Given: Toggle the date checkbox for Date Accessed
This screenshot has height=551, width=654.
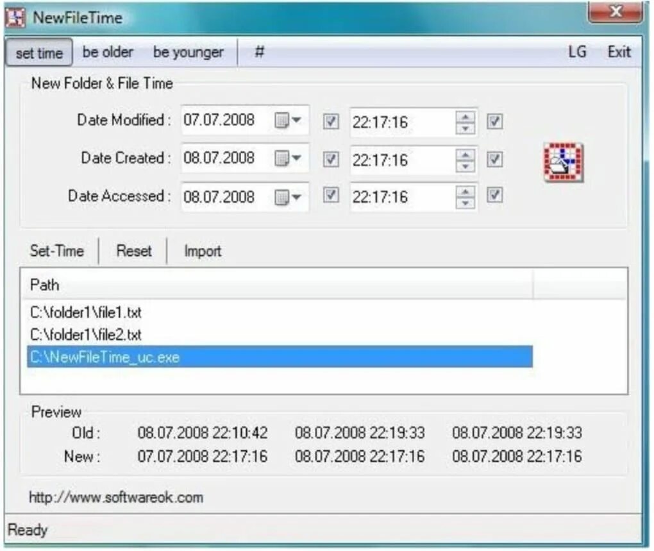Looking at the screenshot, I should click(331, 195).
